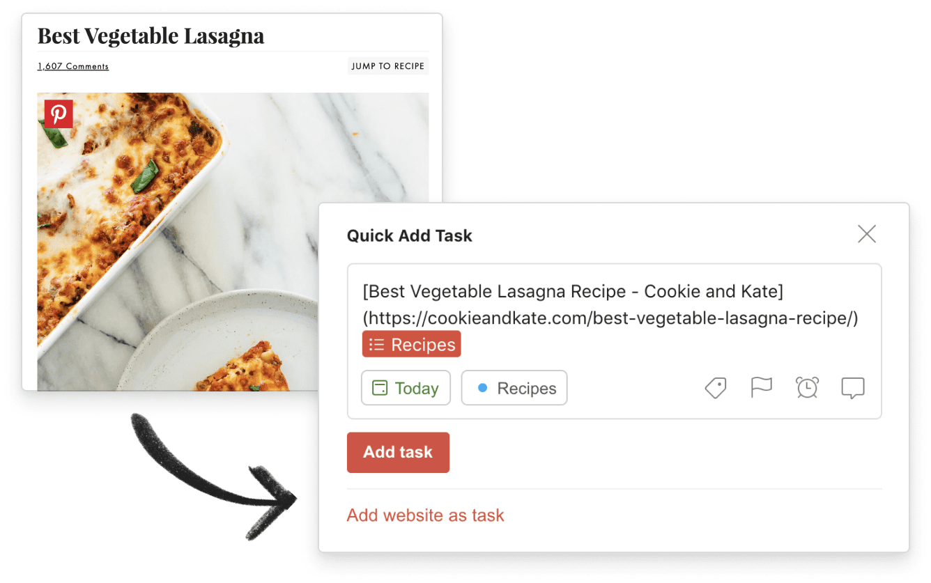The width and height of the screenshot is (931, 583).
Task: Click the calendar icon in the Today chip
Action: click(x=380, y=388)
